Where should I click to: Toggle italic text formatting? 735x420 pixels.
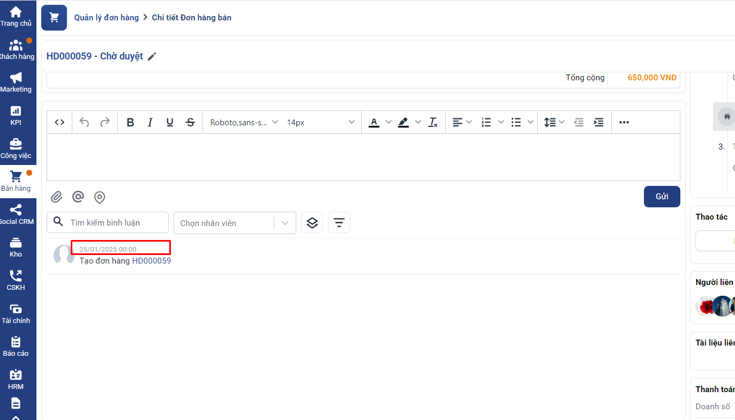(150, 122)
